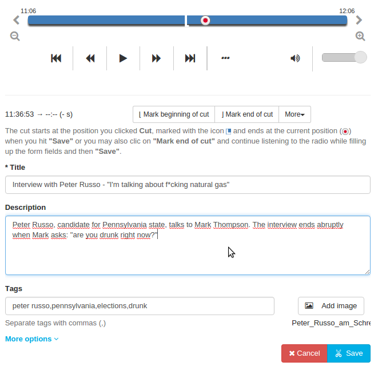Image resolution: width=378 pixels, height=366 pixels.
Task: Click Mark end of cut
Action: click(247, 114)
